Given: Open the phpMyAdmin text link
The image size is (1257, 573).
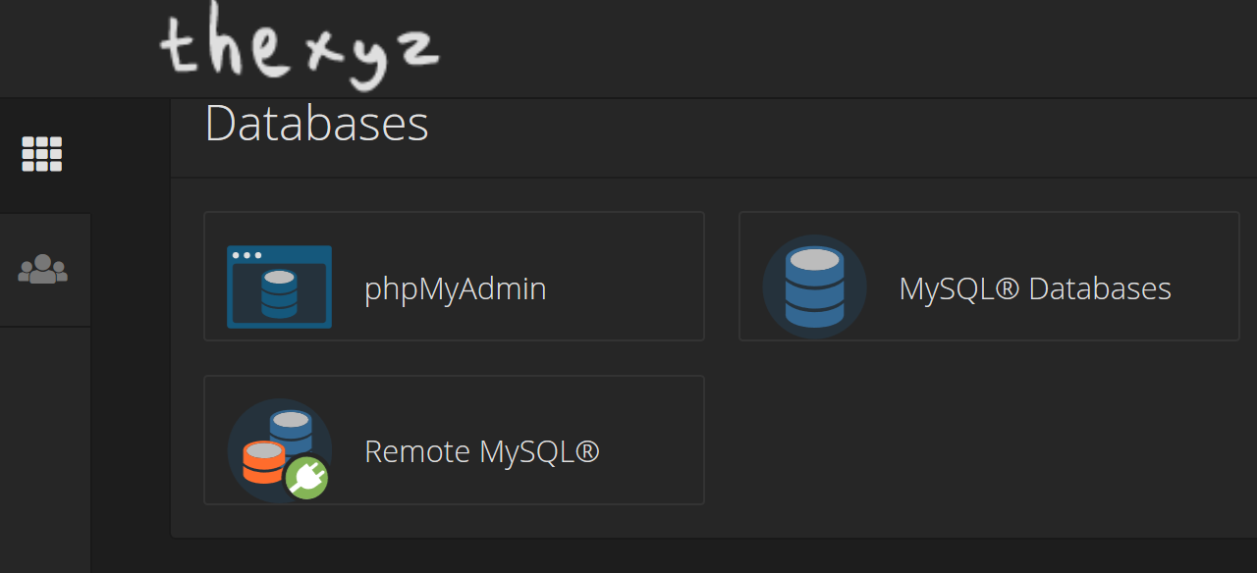Looking at the screenshot, I should point(456,288).
